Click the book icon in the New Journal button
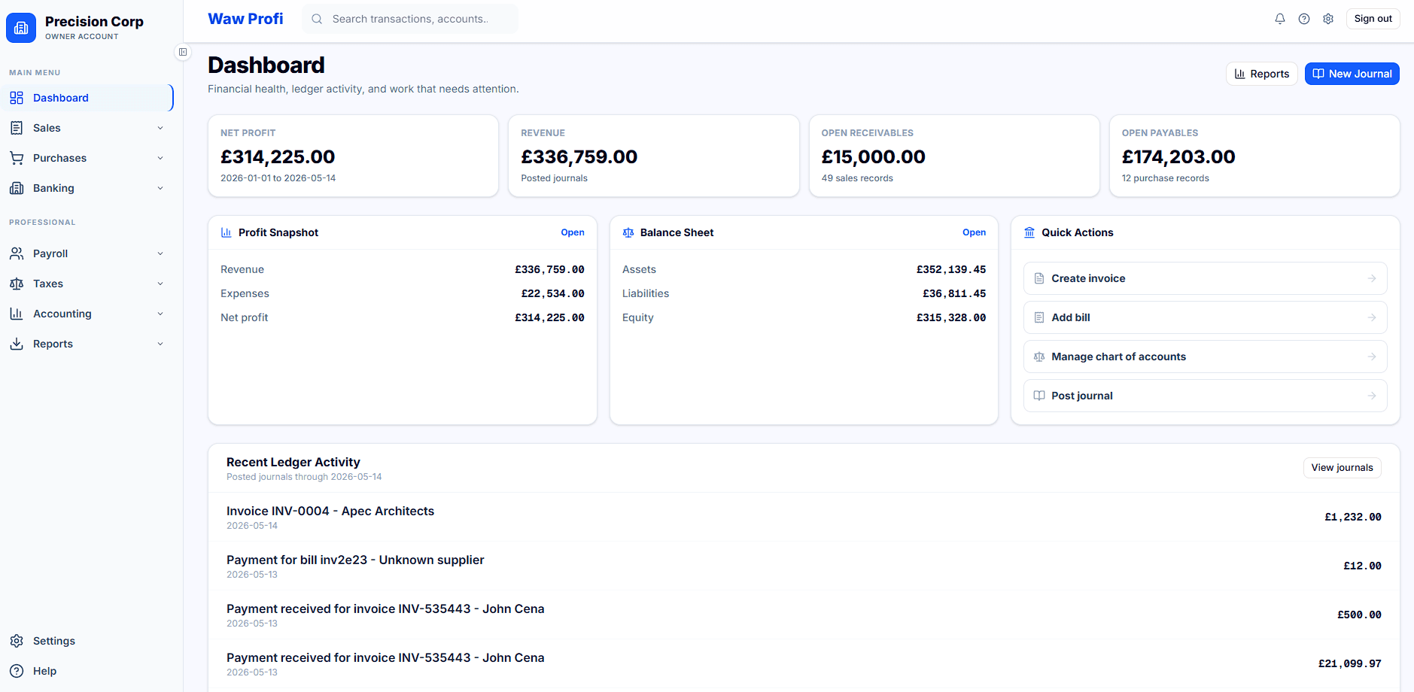 click(x=1318, y=74)
